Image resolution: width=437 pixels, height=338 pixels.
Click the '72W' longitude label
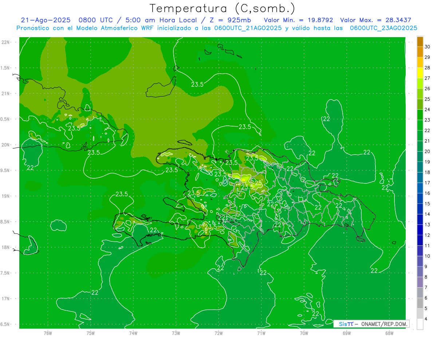[219, 333]
